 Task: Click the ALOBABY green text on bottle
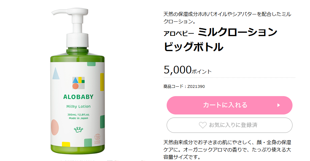(78, 97)
